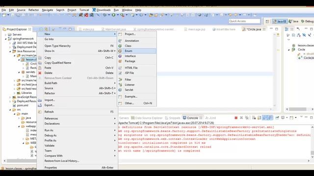Click the Restart Tomcat toolbar icon
Viewport: 314px width, 176px height.
coord(92,15)
